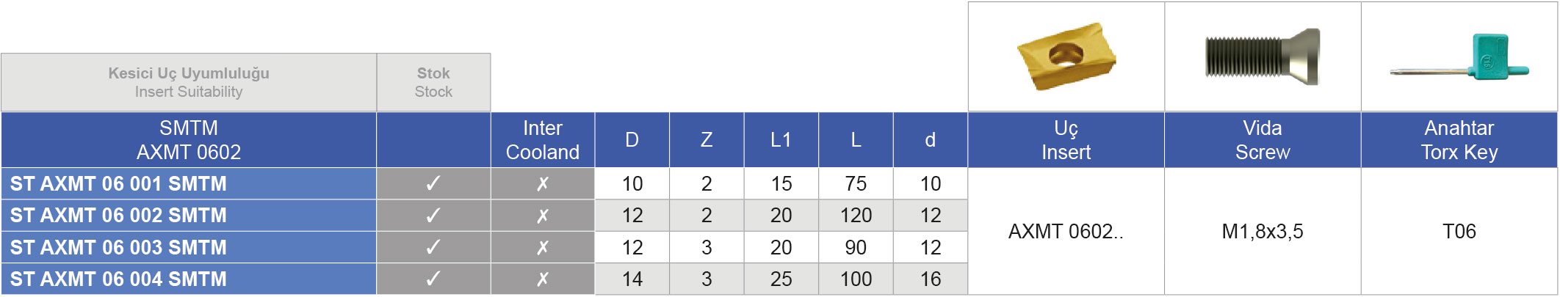
Task: Click the Stok Stock header cell
Action: click(x=433, y=82)
